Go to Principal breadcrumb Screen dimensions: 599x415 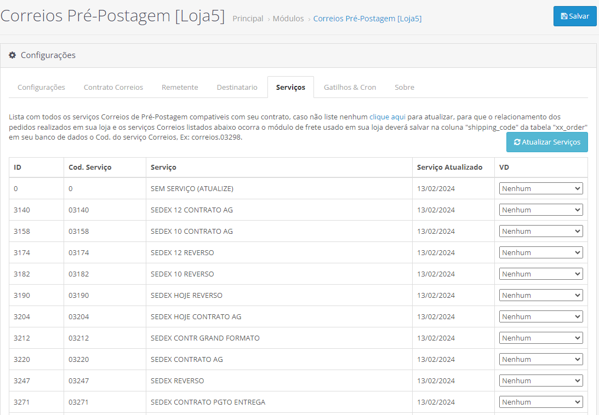point(248,18)
